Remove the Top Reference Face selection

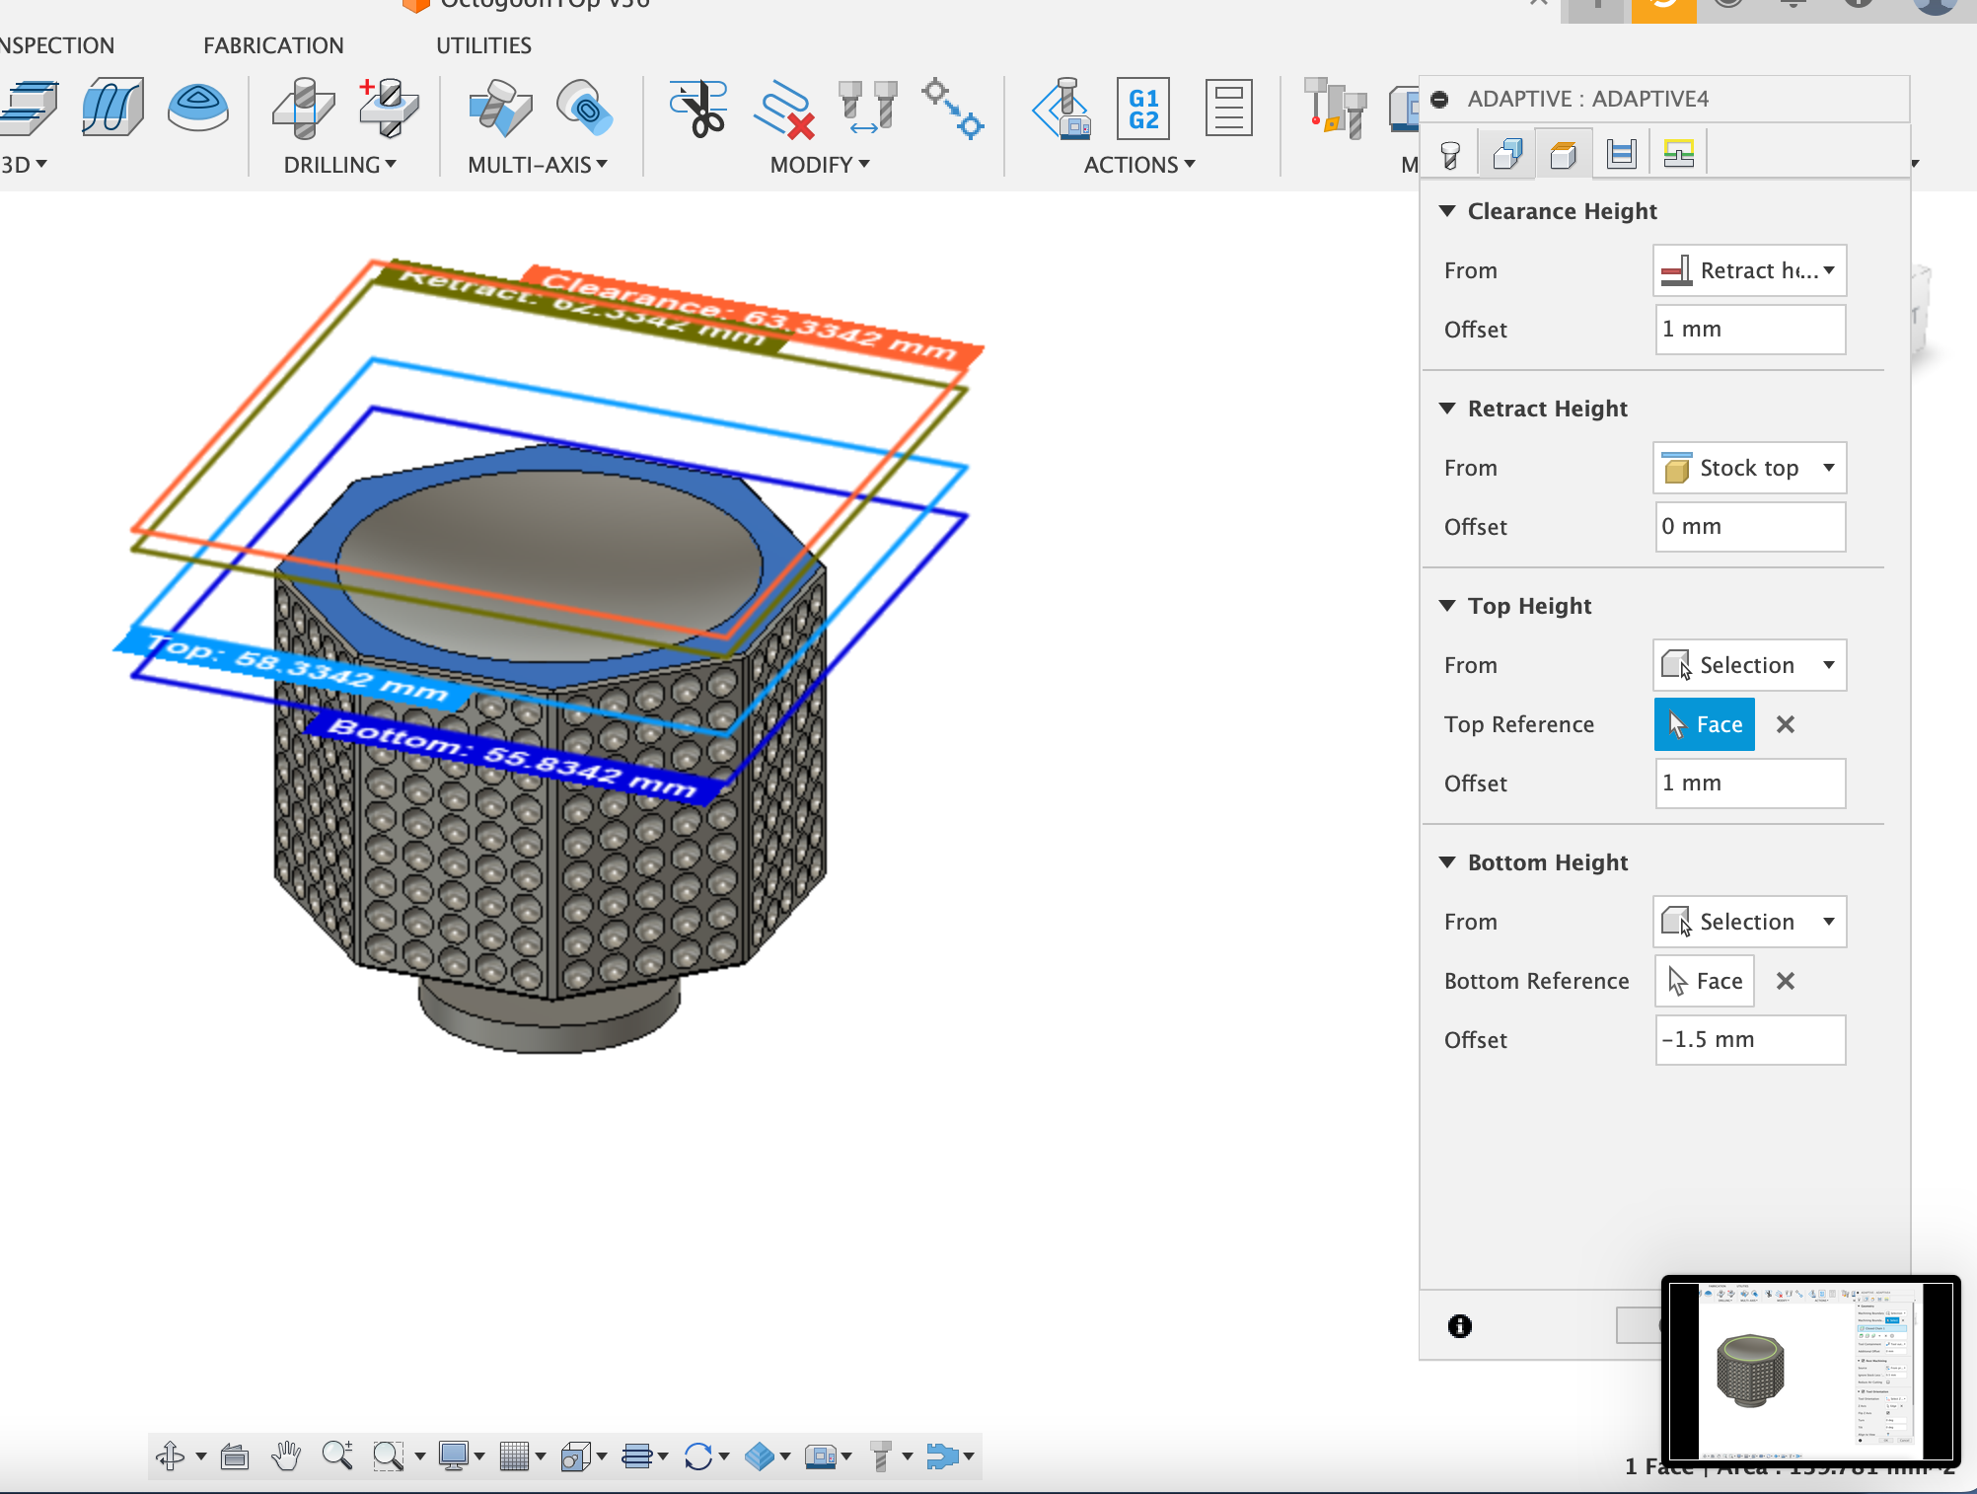[x=1786, y=723]
